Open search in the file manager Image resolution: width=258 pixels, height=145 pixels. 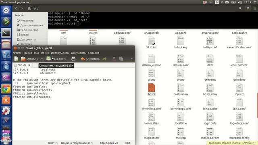click(x=240, y=8)
